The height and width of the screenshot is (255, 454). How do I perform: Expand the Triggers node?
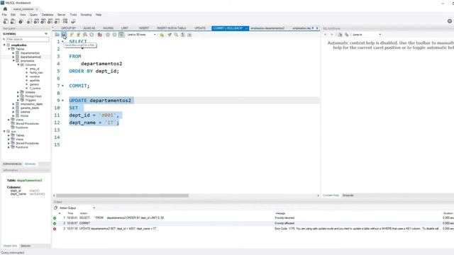tap(18, 100)
